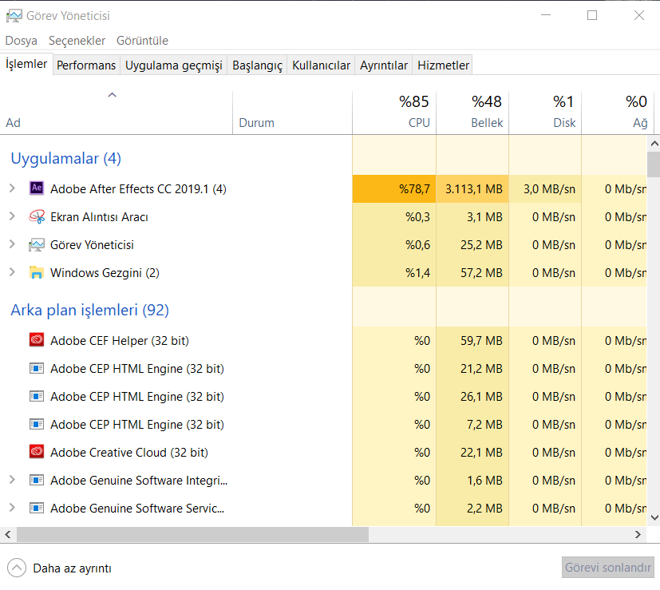Switch to the Hizmetler tab

click(x=443, y=65)
